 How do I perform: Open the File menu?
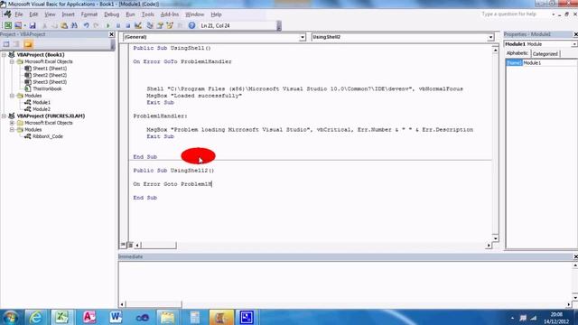pyautogui.click(x=18, y=14)
